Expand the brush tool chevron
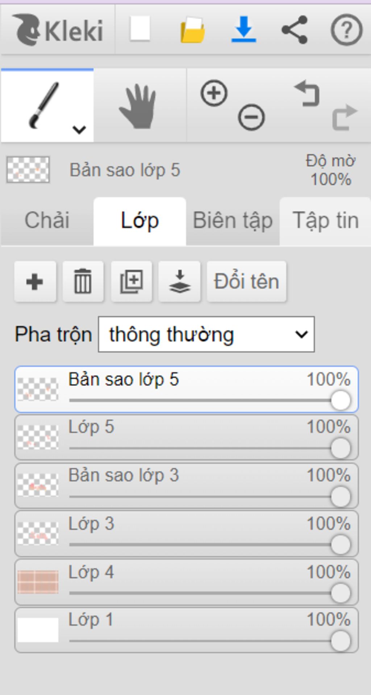371x695 pixels. (x=79, y=129)
